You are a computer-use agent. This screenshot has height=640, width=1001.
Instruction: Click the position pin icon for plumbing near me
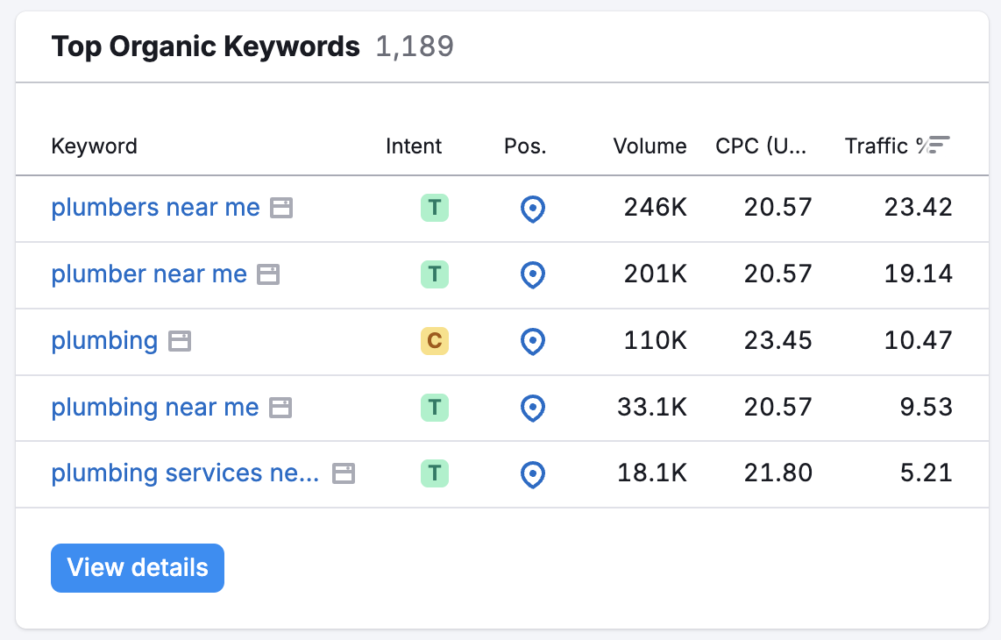pos(532,409)
